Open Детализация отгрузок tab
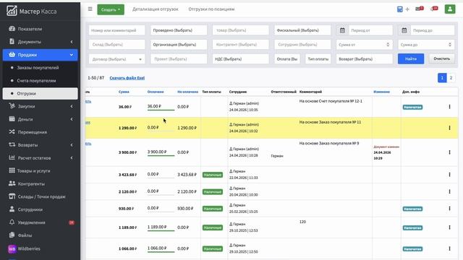463x260 pixels. coord(156,9)
